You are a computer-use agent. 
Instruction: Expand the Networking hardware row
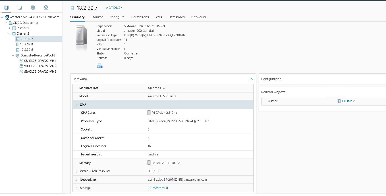click(x=77, y=180)
